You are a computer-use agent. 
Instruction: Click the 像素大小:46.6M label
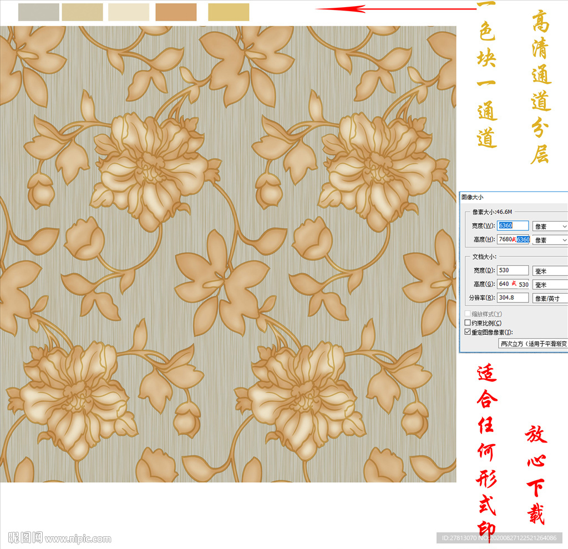(493, 211)
